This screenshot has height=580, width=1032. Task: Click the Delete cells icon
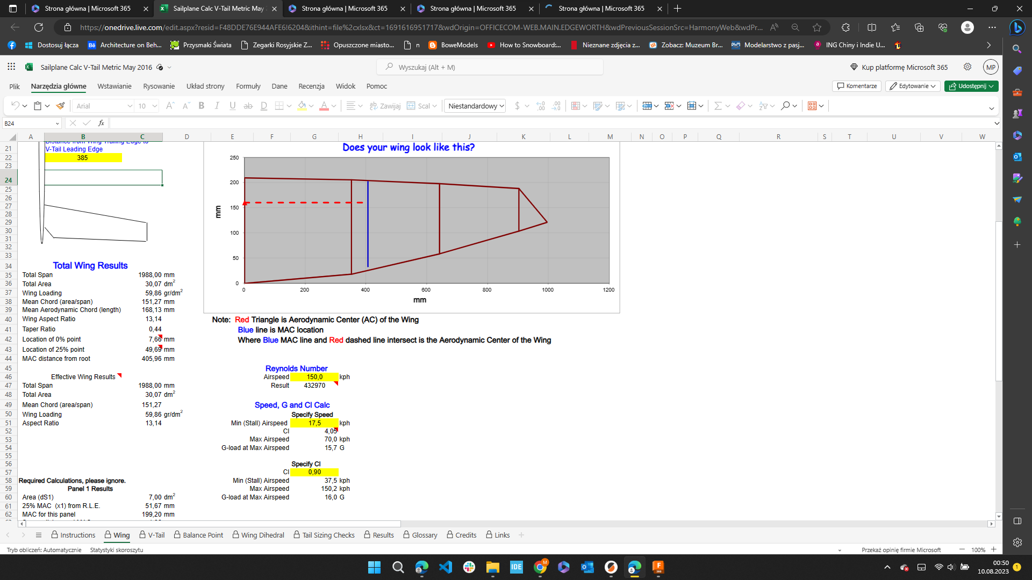(x=669, y=106)
